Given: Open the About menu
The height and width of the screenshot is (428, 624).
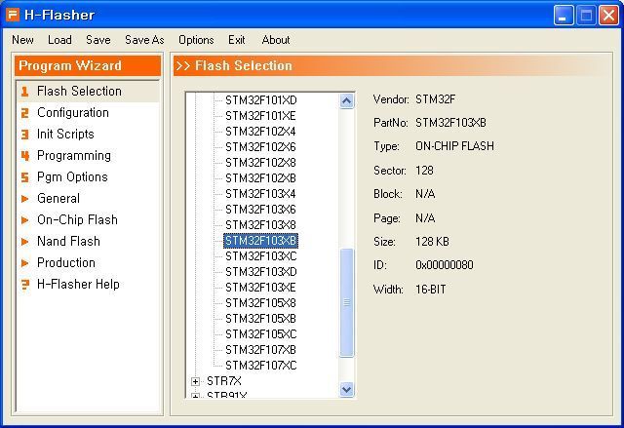Looking at the screenshot, I should pyautogui.click(x=276, y=40).
